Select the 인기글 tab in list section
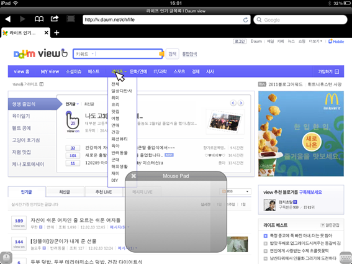 click(27, 192)
